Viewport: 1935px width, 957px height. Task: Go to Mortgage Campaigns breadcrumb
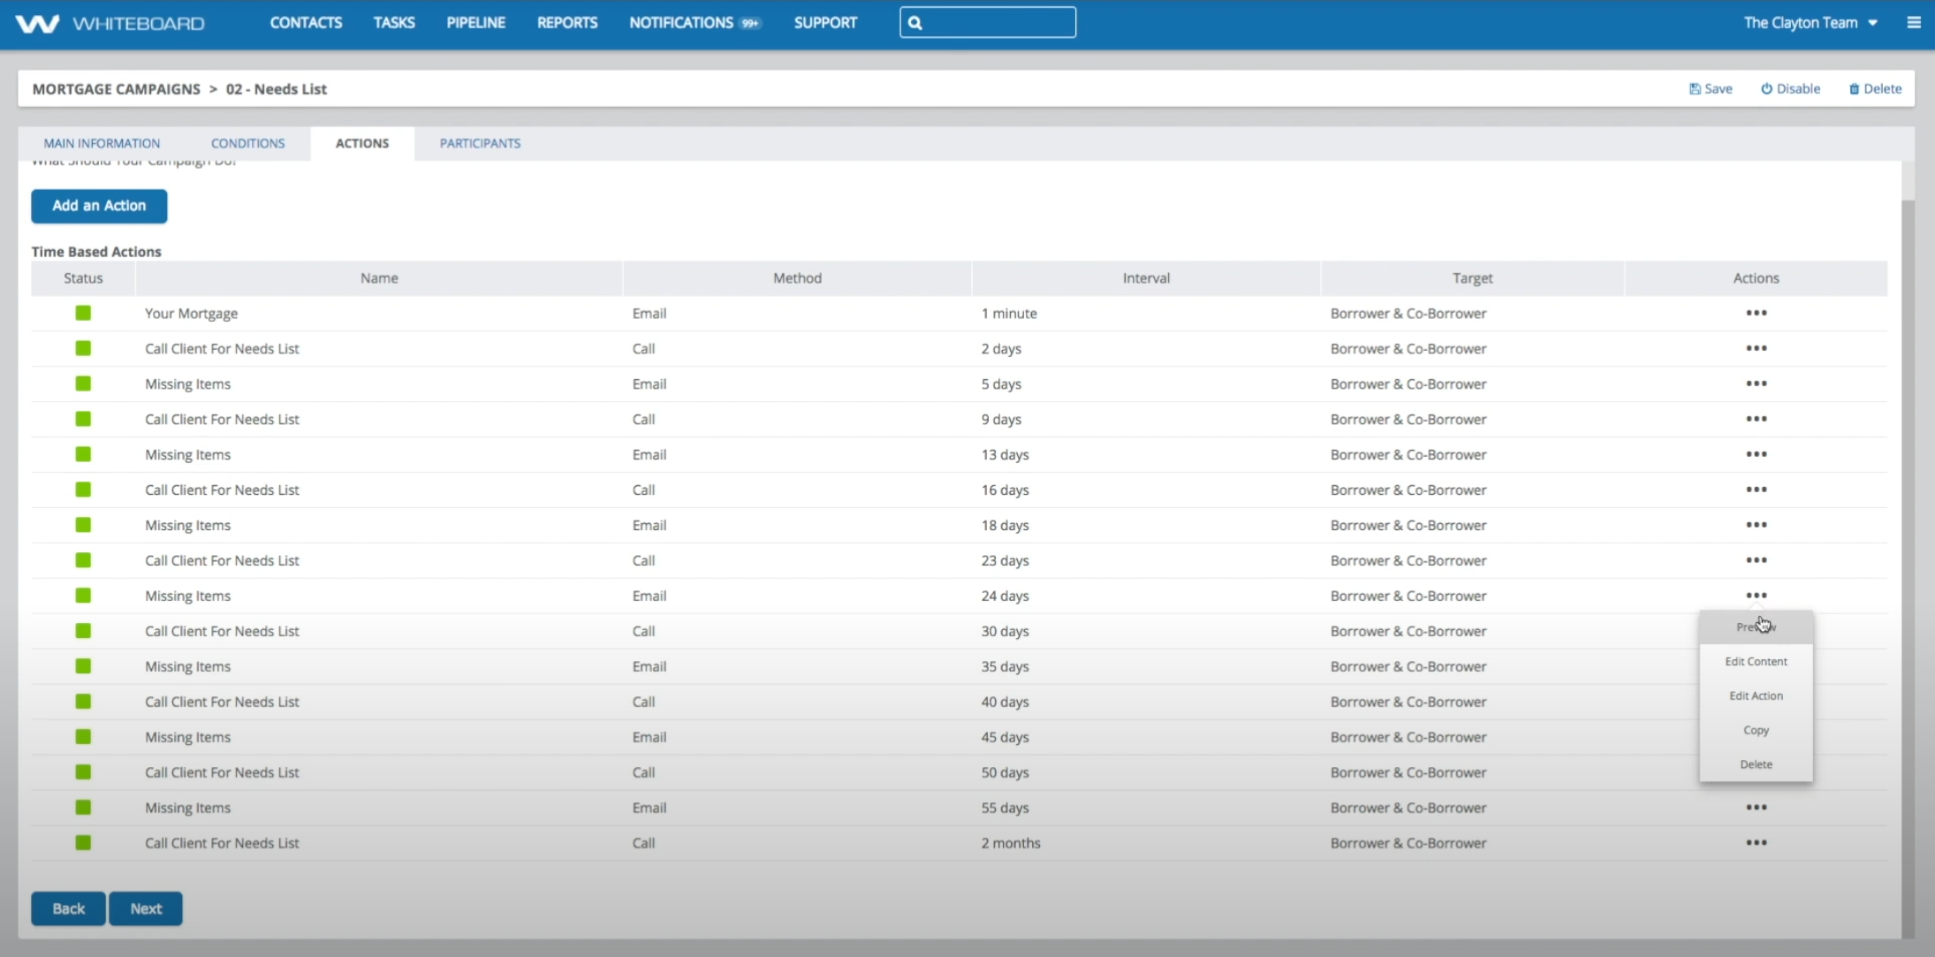click(117, 88)
